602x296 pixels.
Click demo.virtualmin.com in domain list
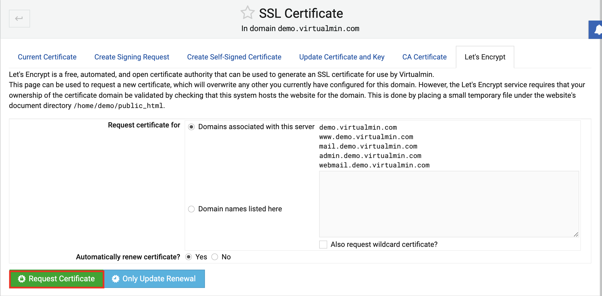358,127
